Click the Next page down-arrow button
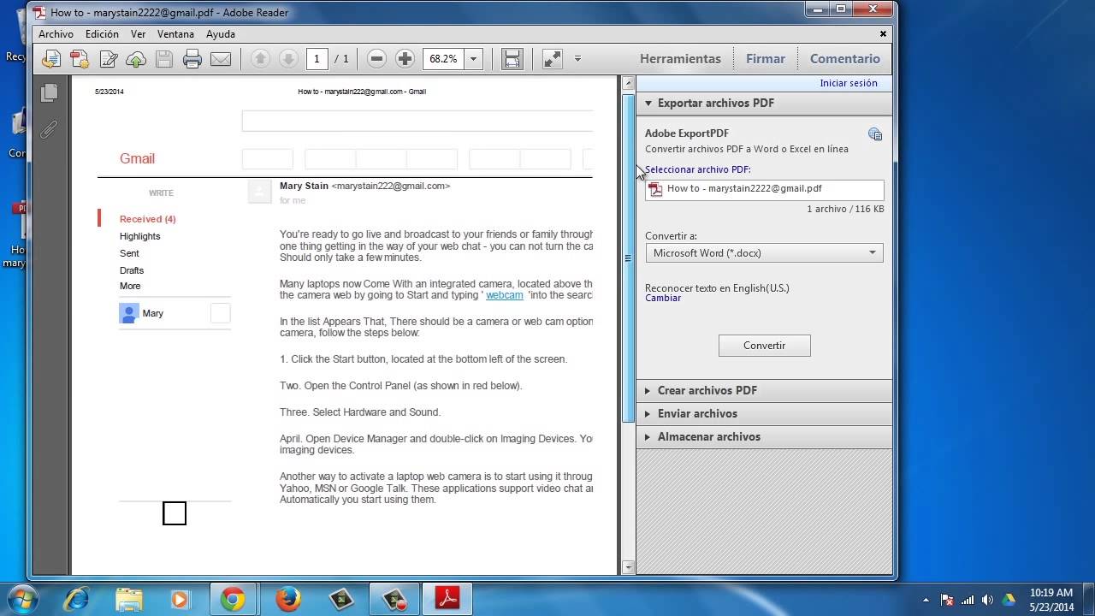1095x616 pixels. tap(288, 59)
